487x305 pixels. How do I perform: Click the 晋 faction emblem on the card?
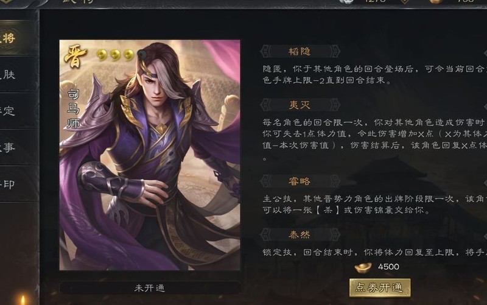click(x=75, y=56)
